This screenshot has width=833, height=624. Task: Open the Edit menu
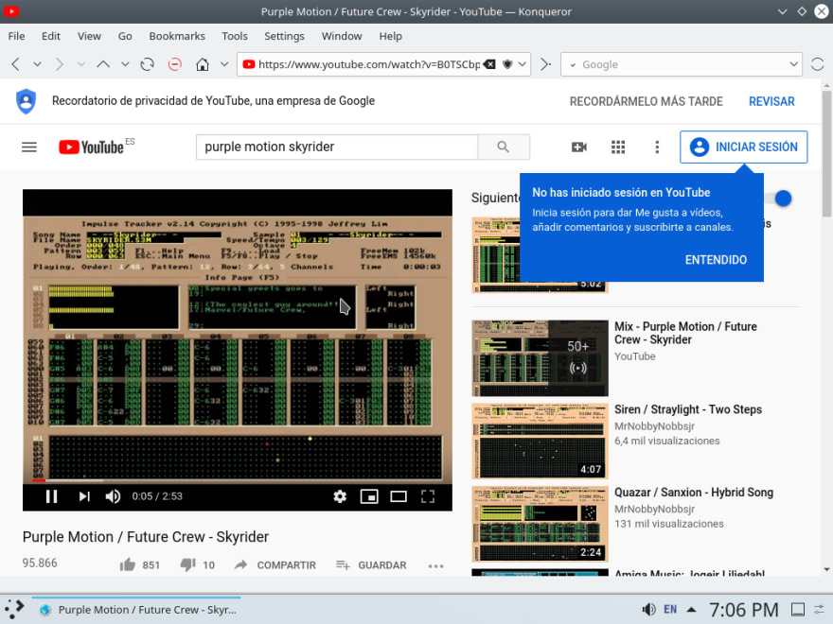coord(51,36)
